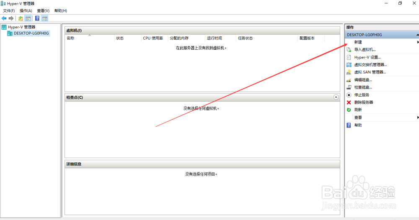Click the 编辑磁盘 icon
The width and height of the screenshot is (419, 220).
point(349,80)
